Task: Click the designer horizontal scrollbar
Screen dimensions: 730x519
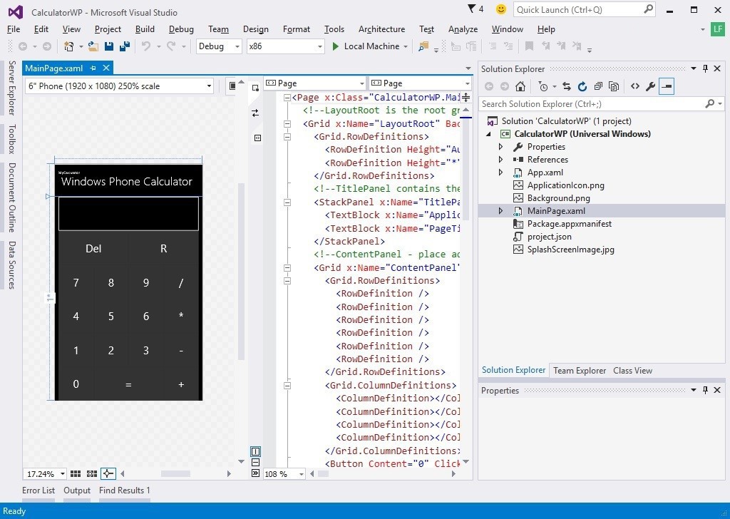Action: click(175, 473)
